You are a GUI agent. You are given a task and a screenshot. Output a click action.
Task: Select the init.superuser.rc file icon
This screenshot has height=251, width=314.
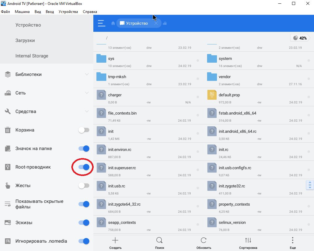pyautogui.click(x=101, y=168)
